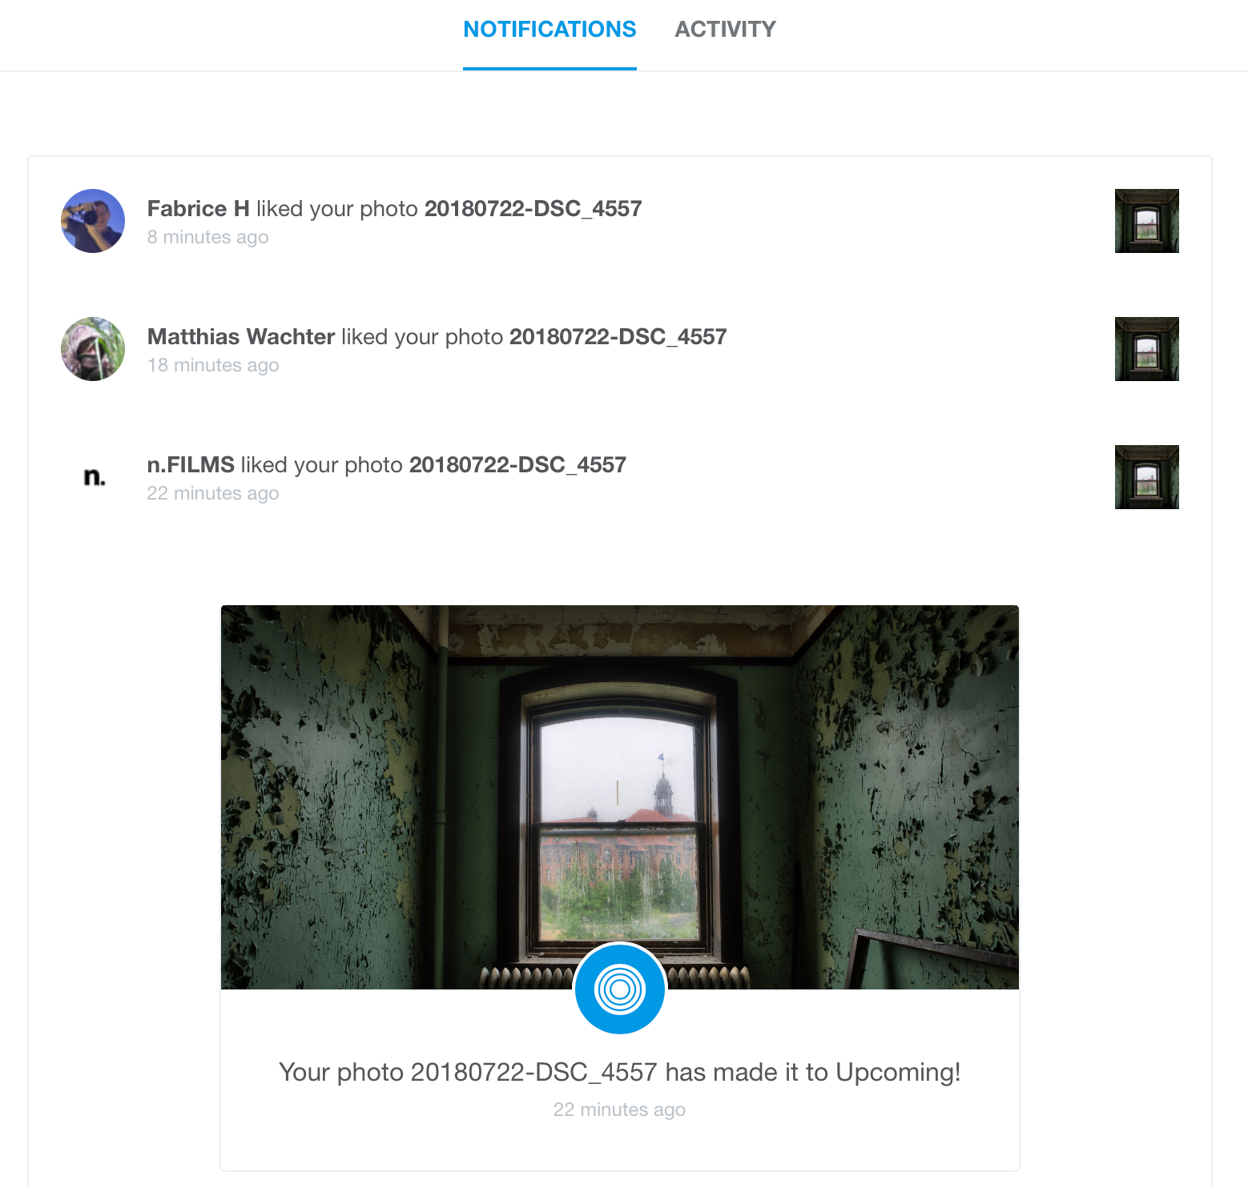
Task: Open the n.FILMS profile logo avatar
Action: (93, 477)
